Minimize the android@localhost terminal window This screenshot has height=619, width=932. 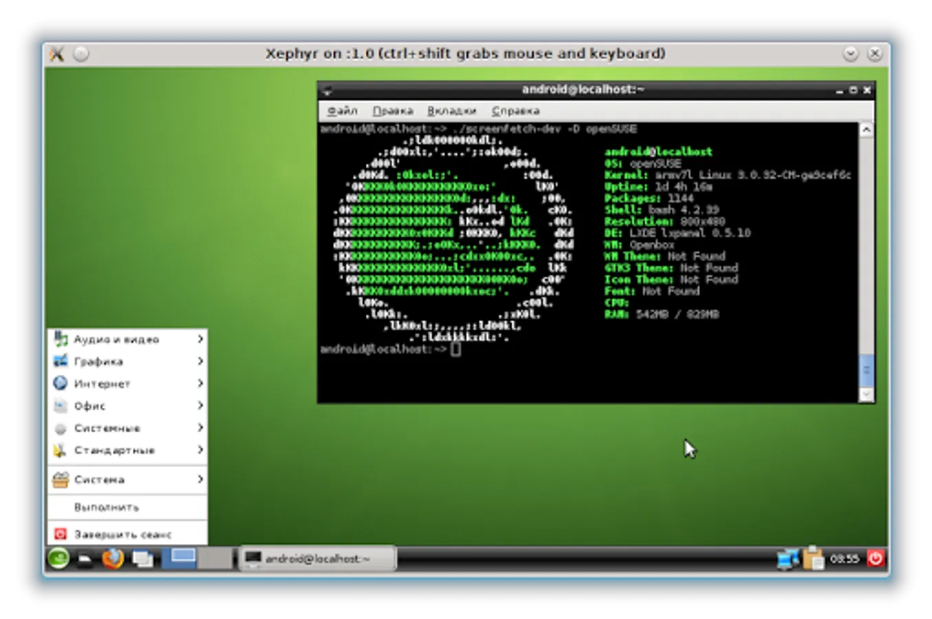point(839,90)
